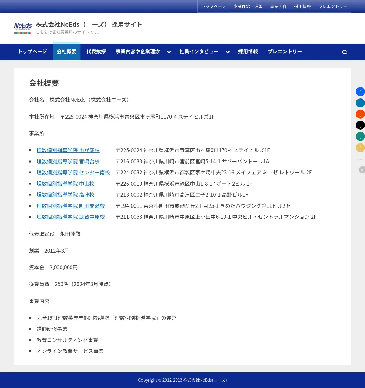Viewport: 365px width, 388px height.
Task: Click the yellow round share button
Action: coord(360,148)
